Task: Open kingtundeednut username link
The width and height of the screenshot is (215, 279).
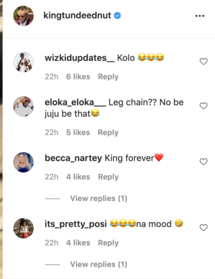Action: 77,16
